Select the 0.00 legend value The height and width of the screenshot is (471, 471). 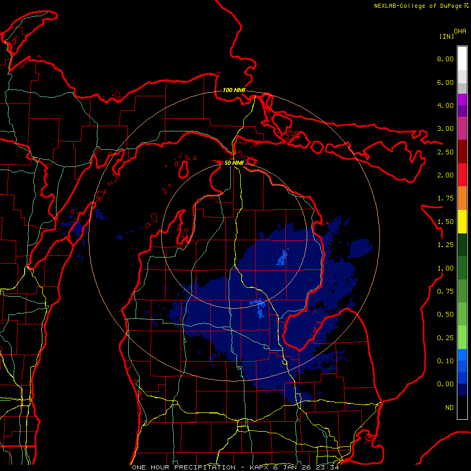click(x=445, y=384)
